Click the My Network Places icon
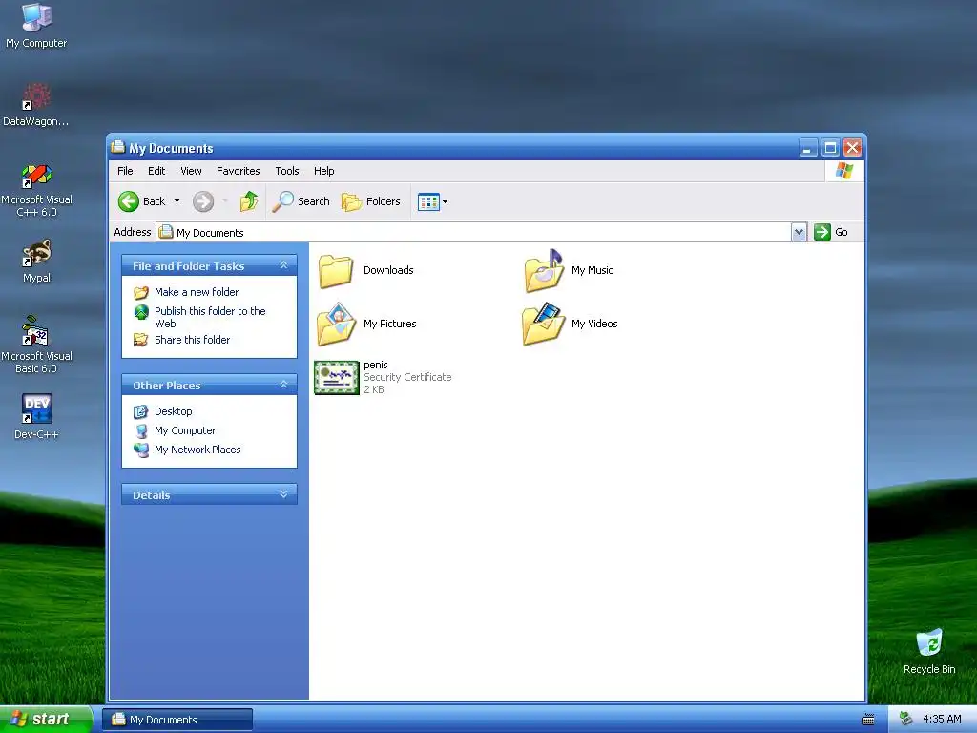Screen dimensions: 977x733 click(141, 450)
